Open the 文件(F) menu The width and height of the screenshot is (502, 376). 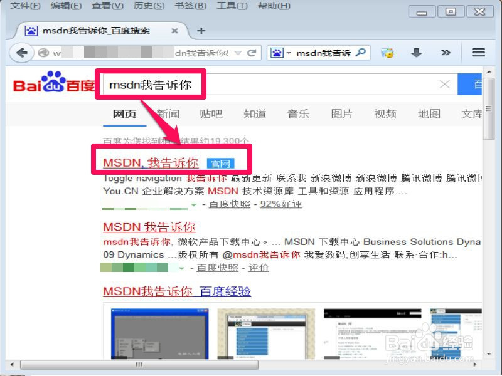point(25,6)
